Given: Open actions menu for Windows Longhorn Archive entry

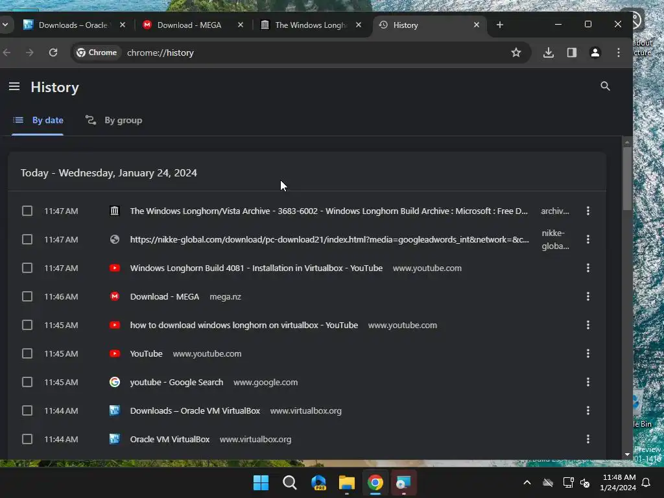Looking at the screenshot, I should [587, 211].
